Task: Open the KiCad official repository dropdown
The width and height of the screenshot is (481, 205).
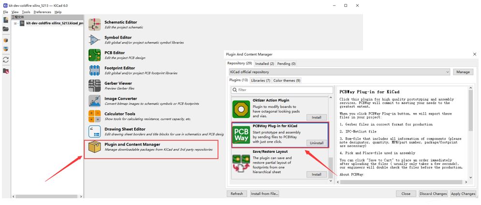Action: [x=340, y=72]
